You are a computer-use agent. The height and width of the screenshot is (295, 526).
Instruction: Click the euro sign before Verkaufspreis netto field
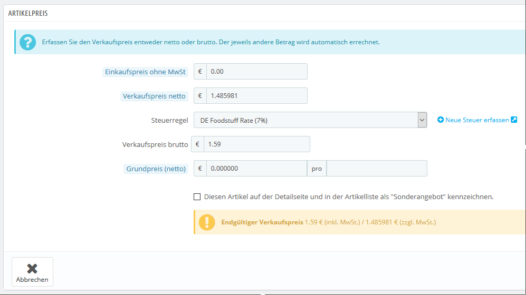(200, 96)
